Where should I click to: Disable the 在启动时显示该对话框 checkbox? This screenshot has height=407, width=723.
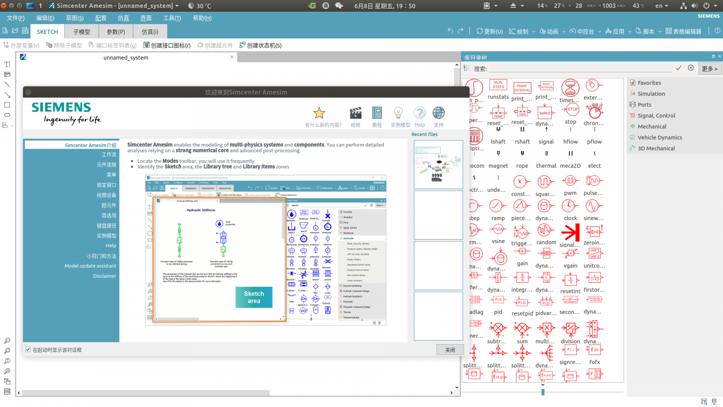click(x=28, y=350)
